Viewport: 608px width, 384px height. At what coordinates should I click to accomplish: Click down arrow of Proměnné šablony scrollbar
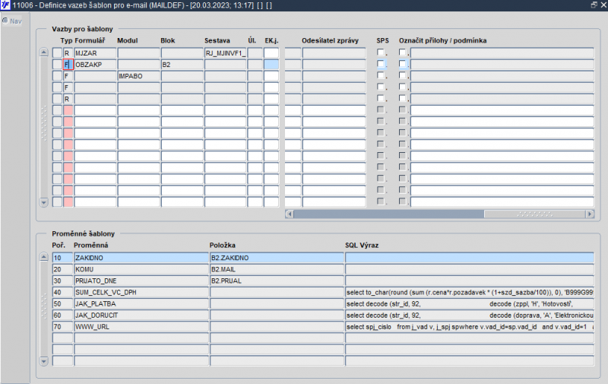click(x=43, y=360)
